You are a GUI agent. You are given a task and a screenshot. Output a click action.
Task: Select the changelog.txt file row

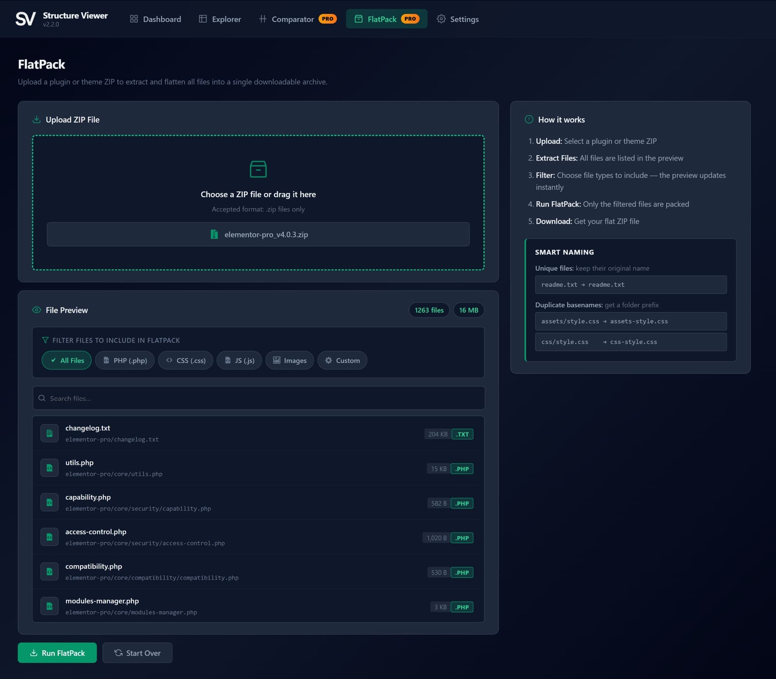[x=258, y=434]
